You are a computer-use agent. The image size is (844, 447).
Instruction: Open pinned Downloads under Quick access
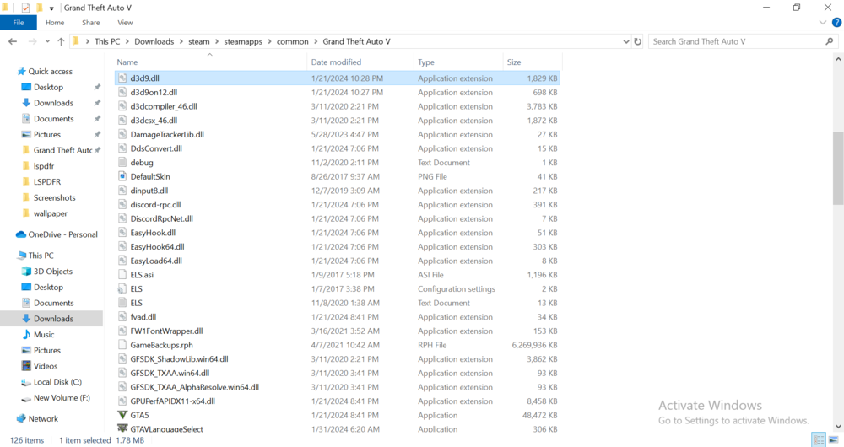click(x=53, y=103)
